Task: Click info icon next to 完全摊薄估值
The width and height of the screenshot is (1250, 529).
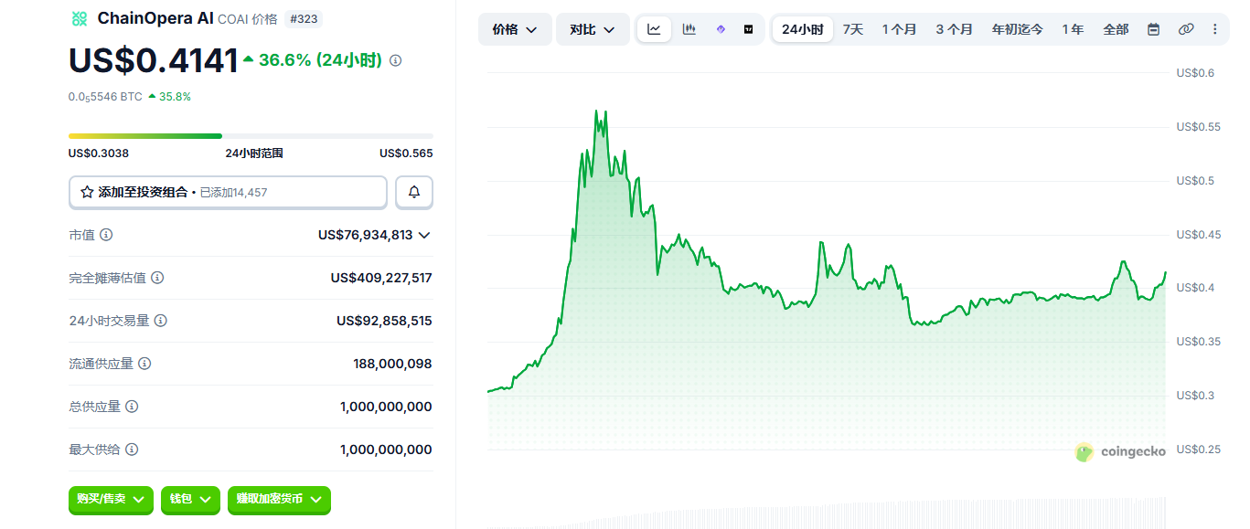Action: (x=157, y=278)
